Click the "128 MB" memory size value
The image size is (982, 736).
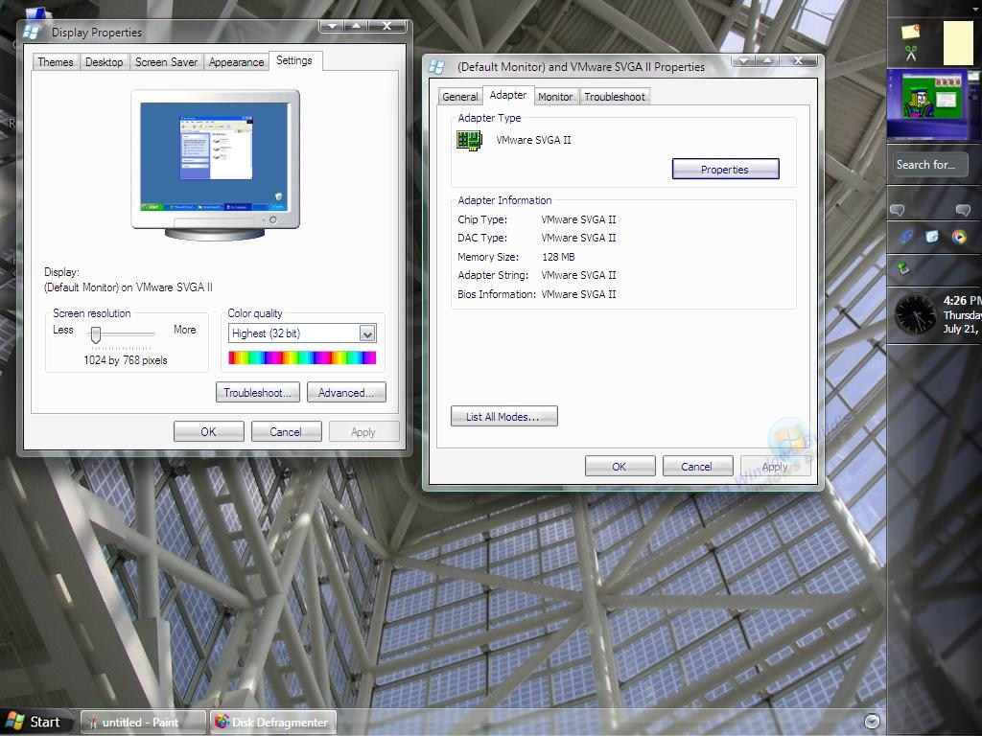(559, 257)
